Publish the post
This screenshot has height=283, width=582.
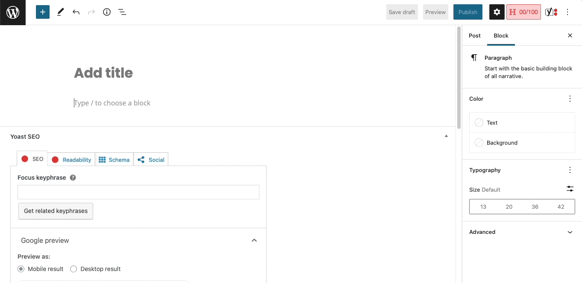467,12
